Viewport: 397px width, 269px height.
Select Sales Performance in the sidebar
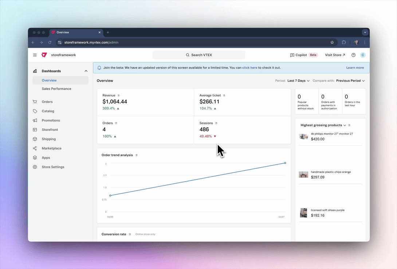coord(56,89)
